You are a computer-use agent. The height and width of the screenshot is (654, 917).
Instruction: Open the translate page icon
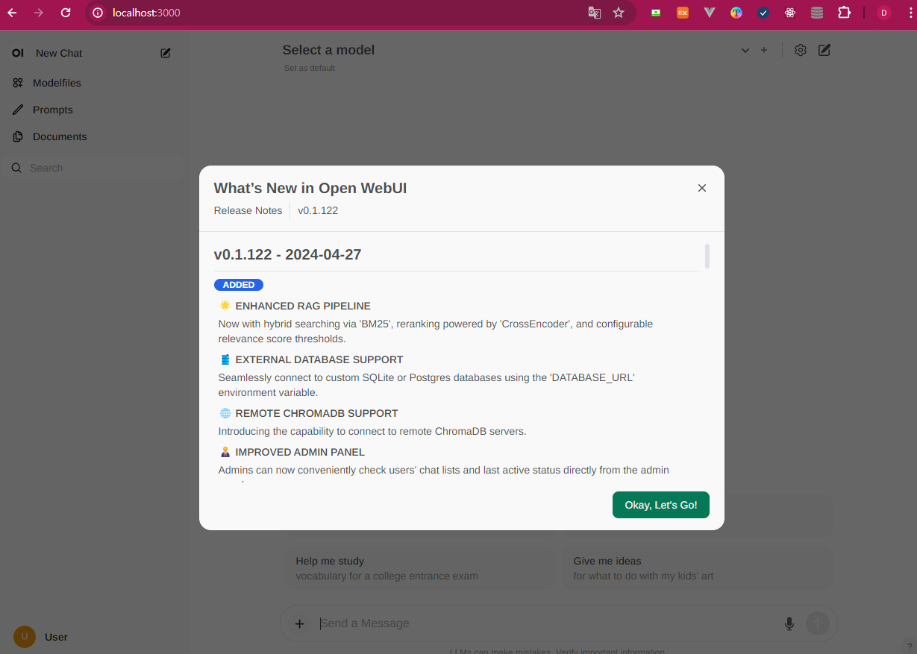595,13
